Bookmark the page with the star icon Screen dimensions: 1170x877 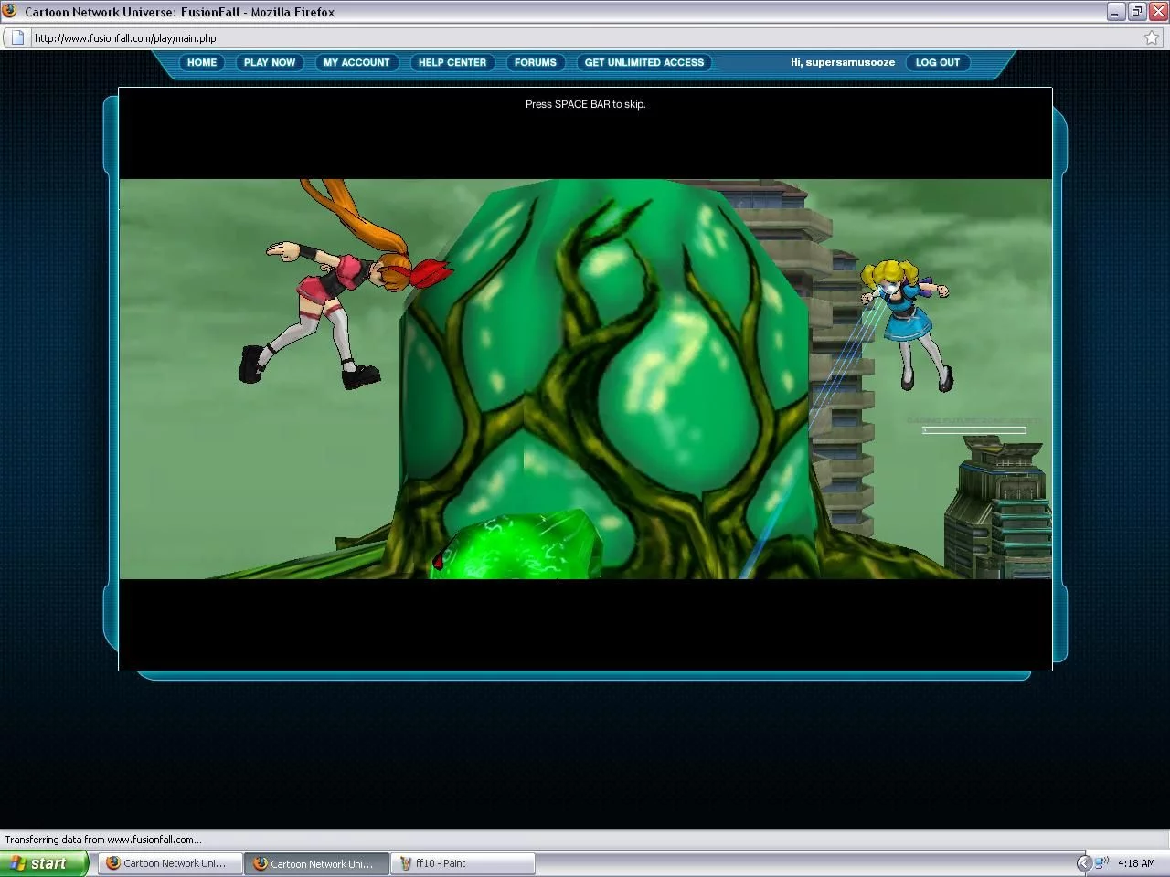(1152, 37)
